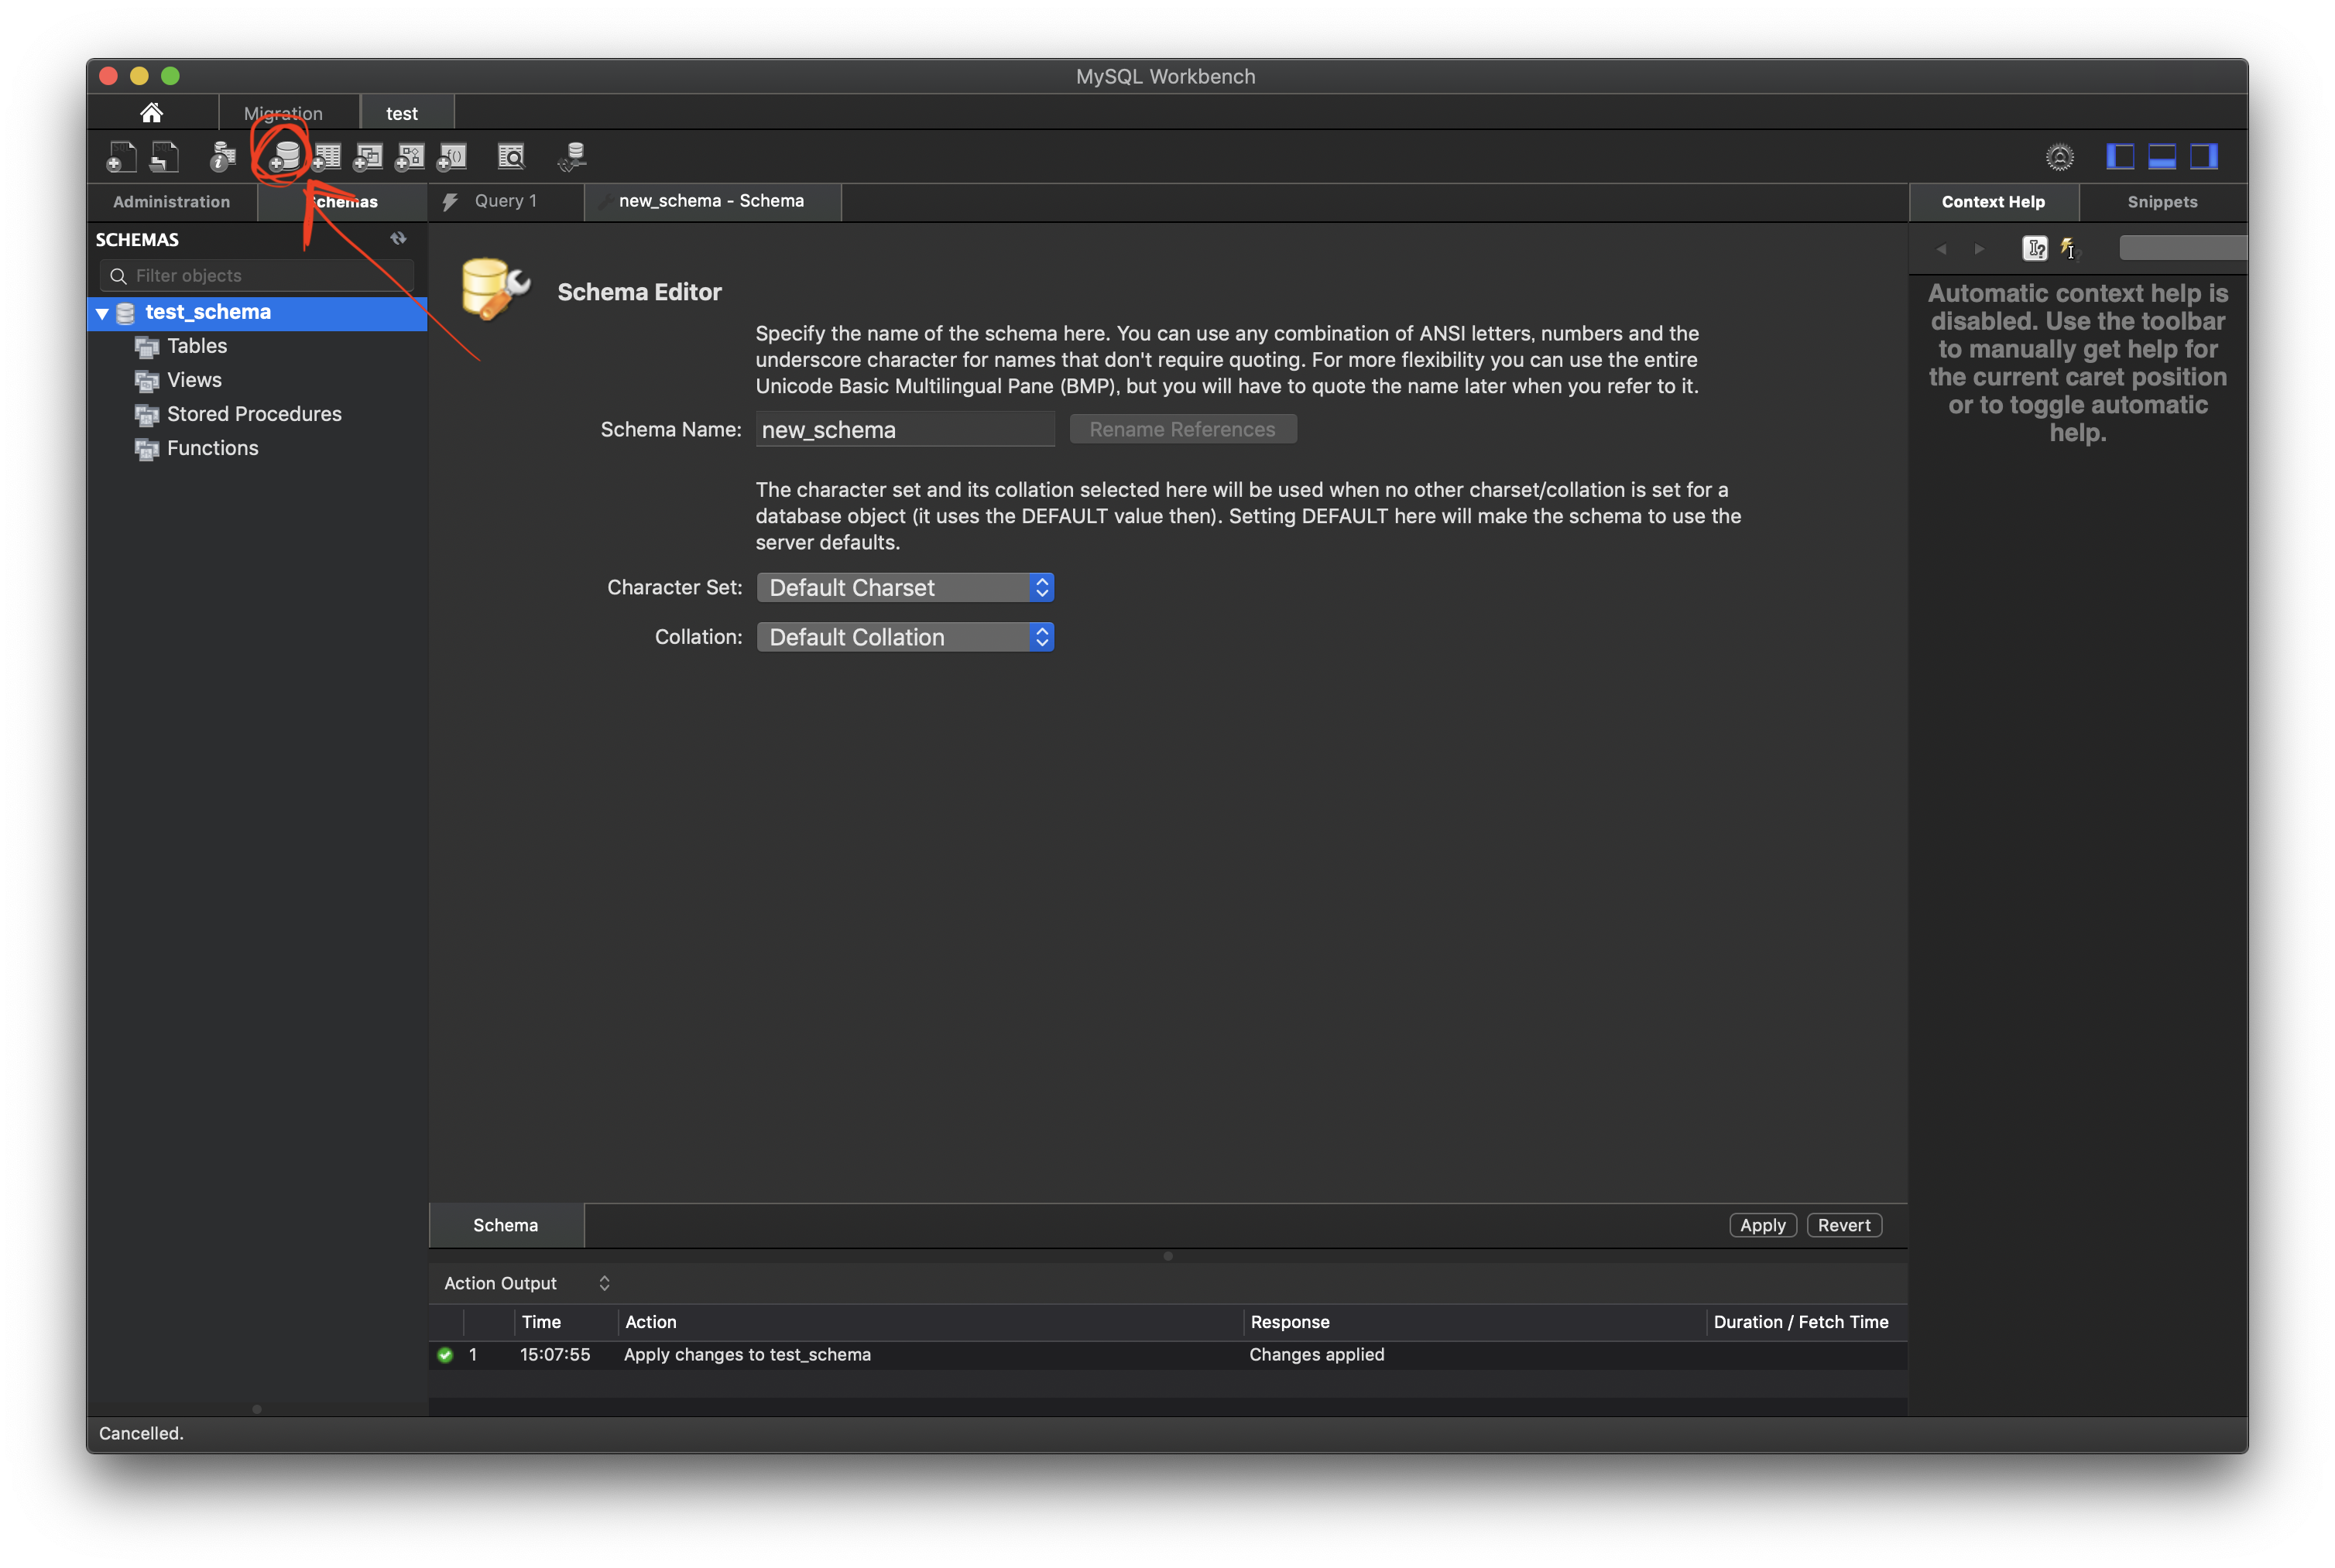2335x1568 pixels.
Task: Open the Character Set dropdown
Action: (x=904, y=587)
